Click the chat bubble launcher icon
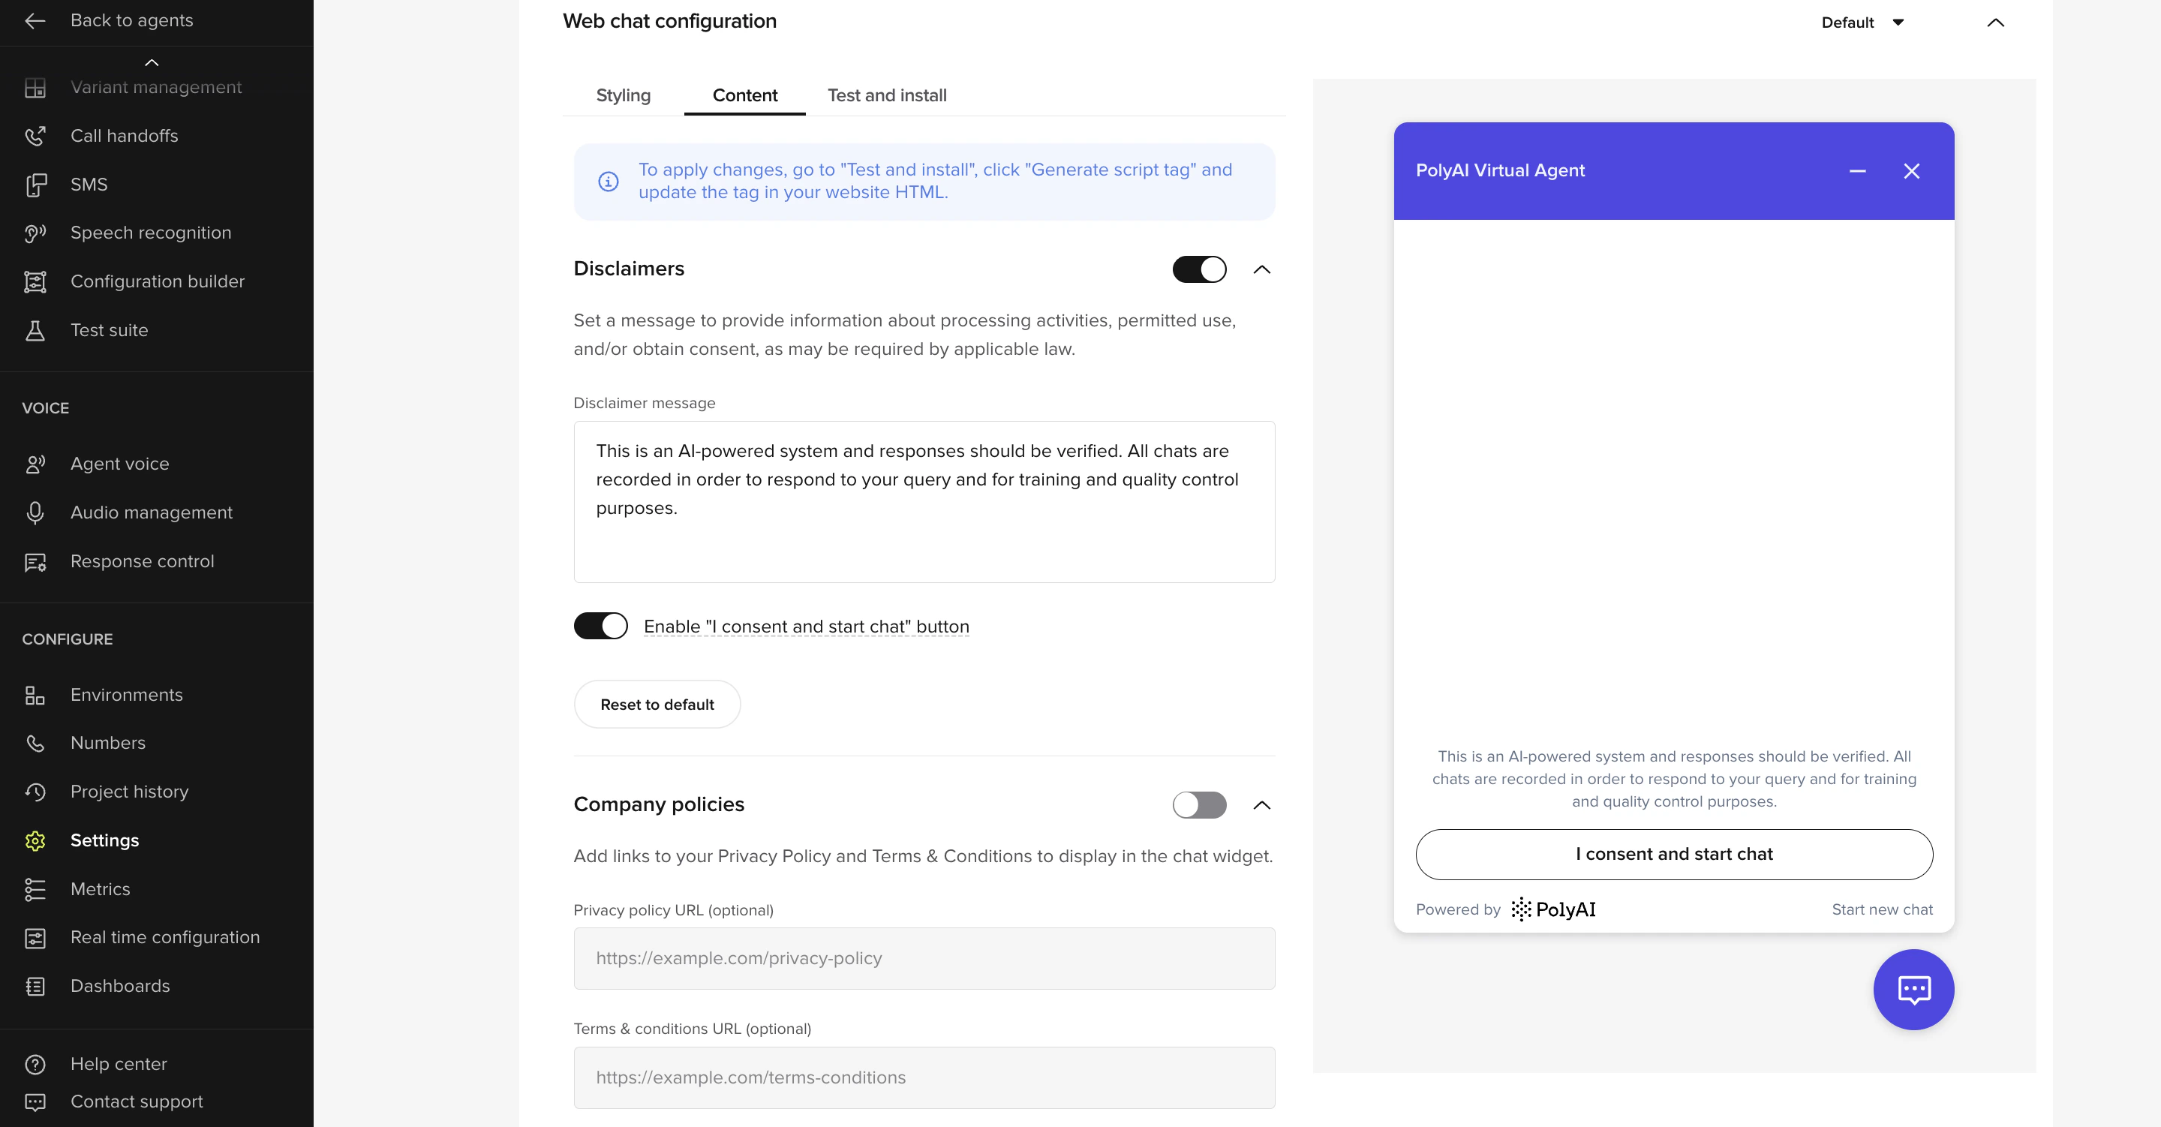Viewport: 2161px width, 1127px height. [x=1913, y=990]
